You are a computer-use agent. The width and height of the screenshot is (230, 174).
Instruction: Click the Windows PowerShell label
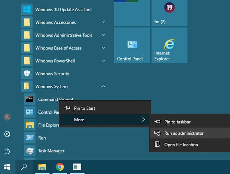55,61
